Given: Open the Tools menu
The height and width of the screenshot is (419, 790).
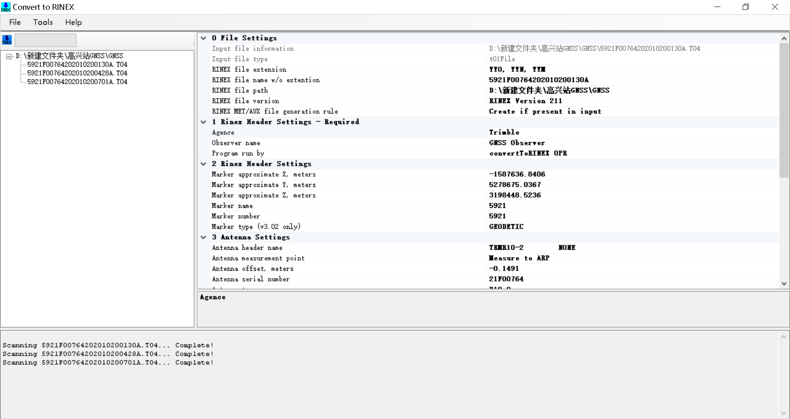Looking at the screenshot, I should pos(43,22).
